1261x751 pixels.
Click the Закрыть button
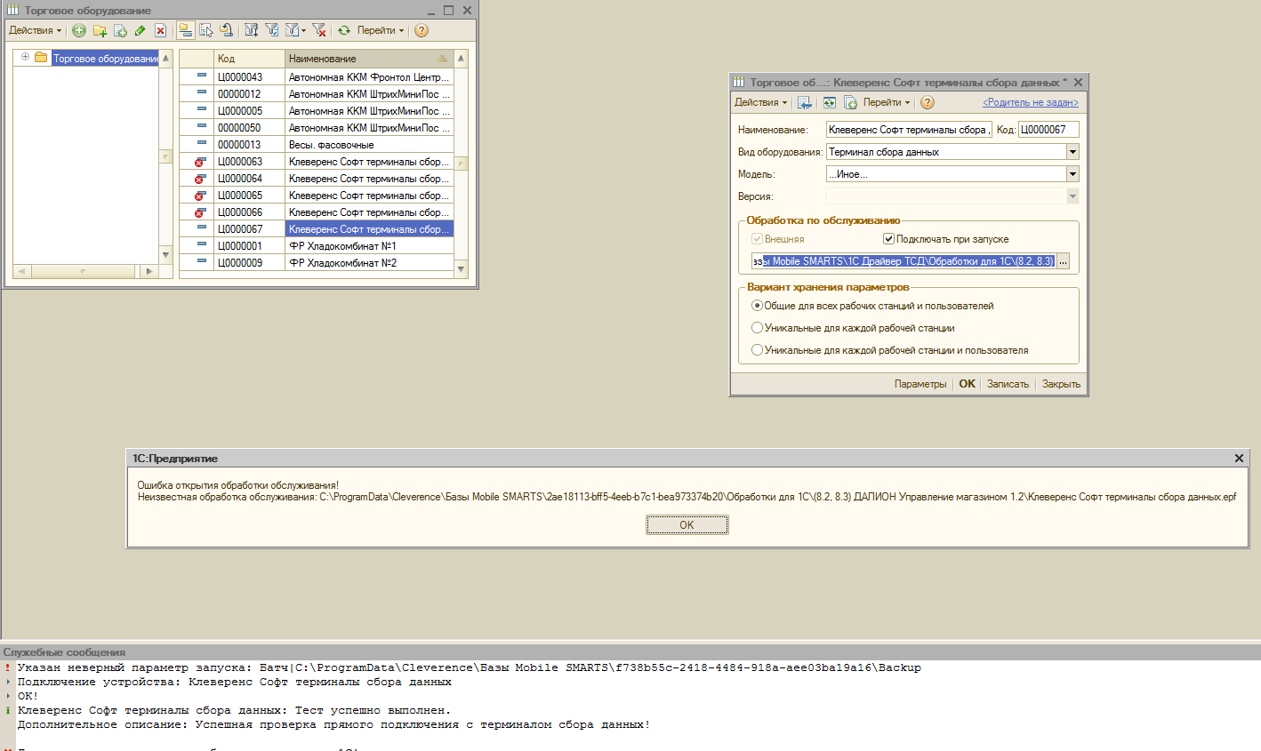[1061, 384]
